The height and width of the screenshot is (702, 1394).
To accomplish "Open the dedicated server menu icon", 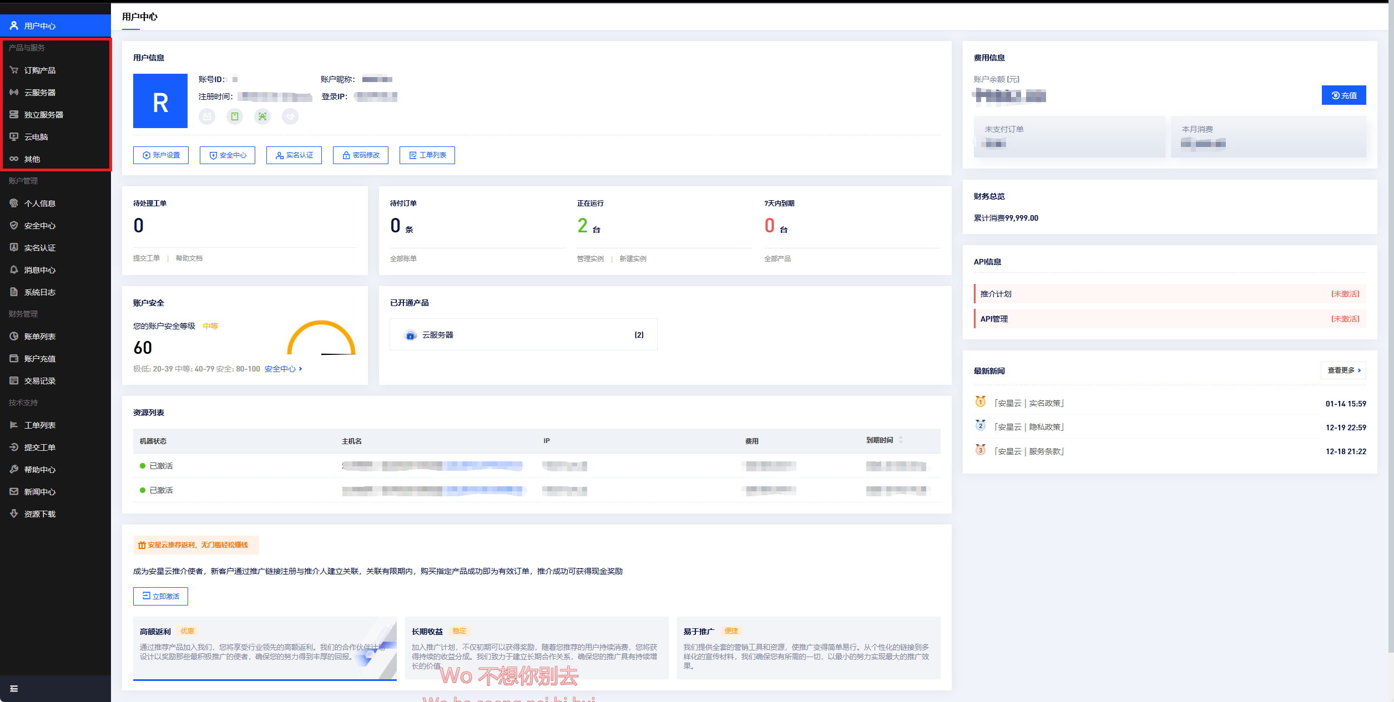I will [x=14, y=114].
